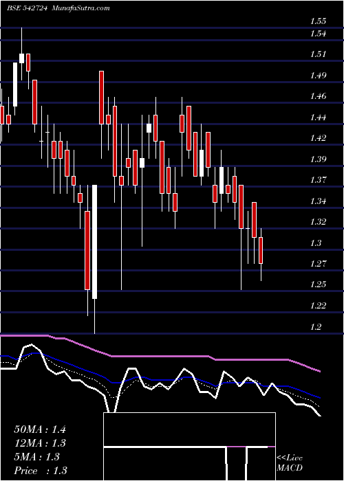The width and height of the screenshot is (344, 481).
Task: Click the 5MA : 1.3 readout
Action: click(37, 457)
